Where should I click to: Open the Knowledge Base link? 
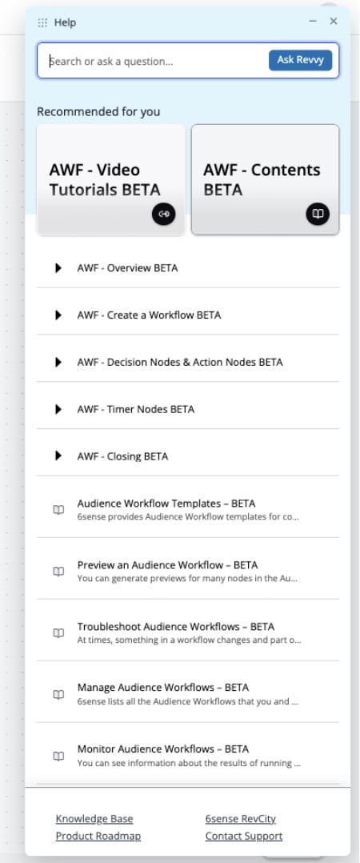coord(94,819)
